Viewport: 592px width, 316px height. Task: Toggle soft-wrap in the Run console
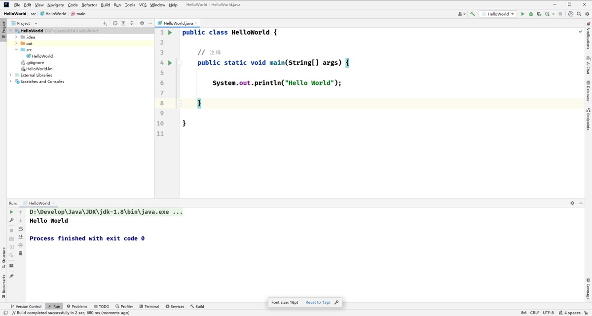click(x=21, y=229)
